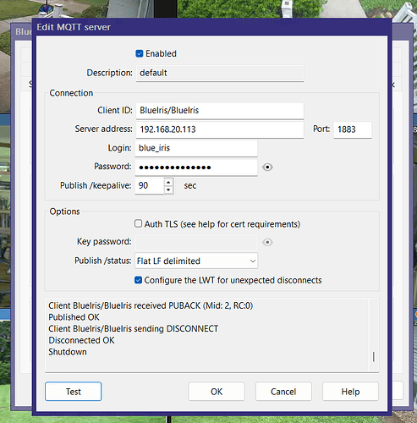Click into the Description field

(x=220, y=73)
